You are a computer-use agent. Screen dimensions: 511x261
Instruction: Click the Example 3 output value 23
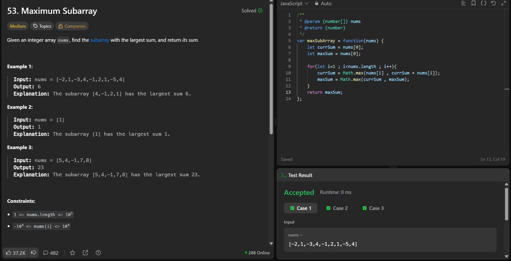pyautogui.click(x=40, y=167)
